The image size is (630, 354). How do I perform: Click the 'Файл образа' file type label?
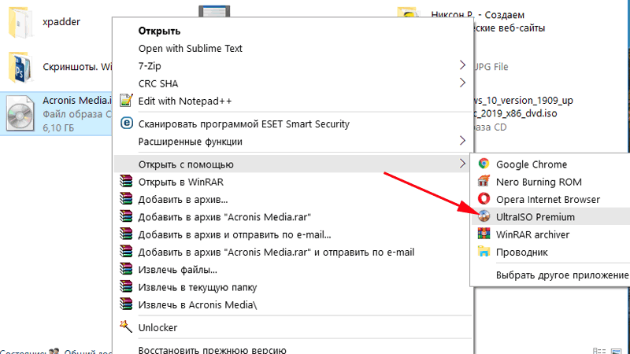(77, 114)
